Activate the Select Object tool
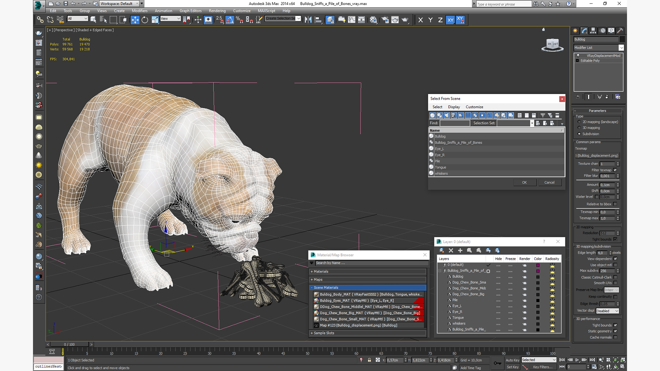Image resolution: width=660 pixels, height=371 pixels. 93,20
